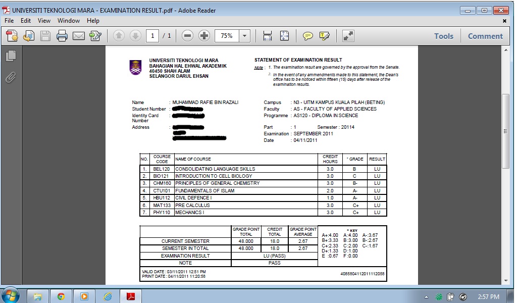The height and width of the screenshot is (303, 517).
Task: Open the Window menu
Action: 69,20
